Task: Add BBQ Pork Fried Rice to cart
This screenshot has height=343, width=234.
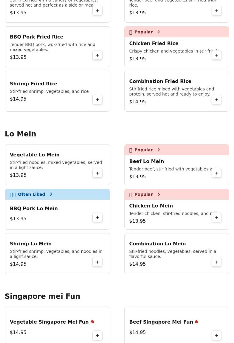Action: 97,55
